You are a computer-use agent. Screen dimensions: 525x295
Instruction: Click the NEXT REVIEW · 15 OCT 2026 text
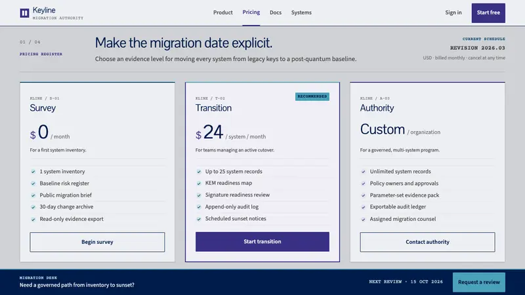coord(406,282)
